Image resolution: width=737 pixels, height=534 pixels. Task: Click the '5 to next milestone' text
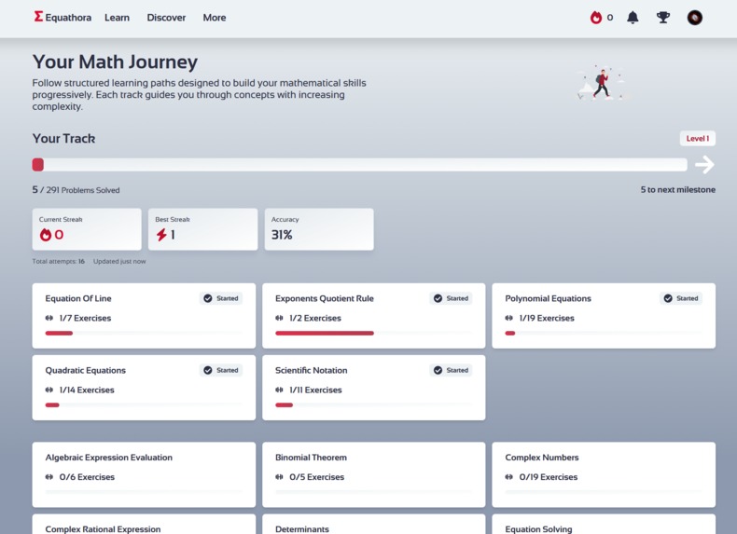point(678,190)
